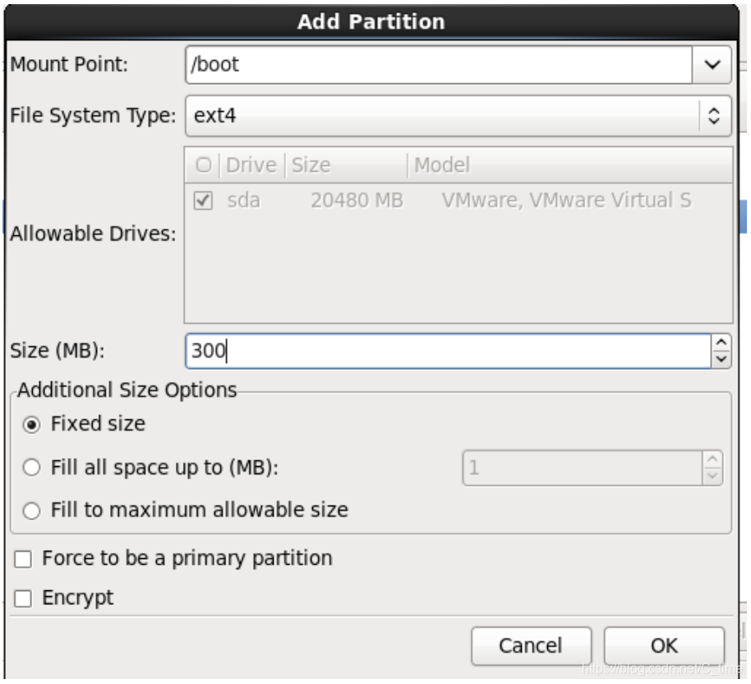The height and width of the screenshot is (684, 751).
Task: Enable Force to be a primary partition
Action: pyautogui.click(x=23, y=559)
